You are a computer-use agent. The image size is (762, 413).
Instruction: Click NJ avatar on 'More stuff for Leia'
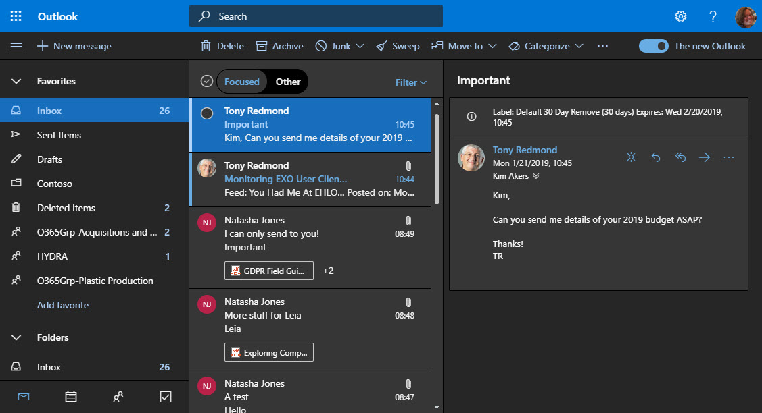206,304
